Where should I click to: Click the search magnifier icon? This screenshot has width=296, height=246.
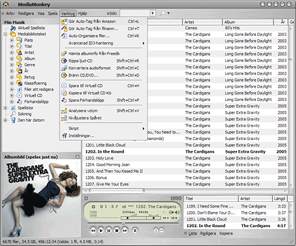(162, 13)
